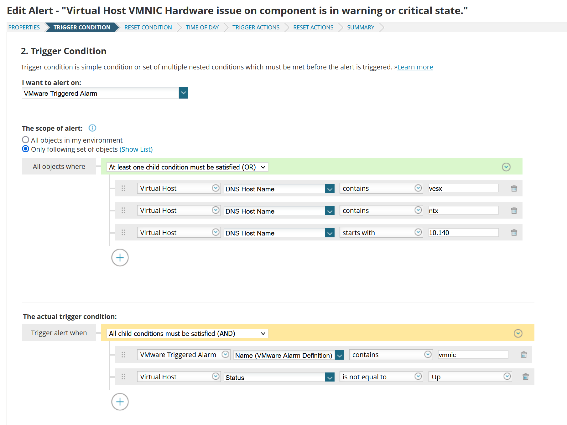Select 'All objects in my environment' radio
The height and width of the screenshot is (425, 567).
point(26,140)
